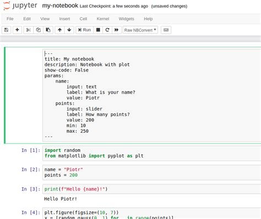
Task: Open the Help menu
Action: [148, 19]
